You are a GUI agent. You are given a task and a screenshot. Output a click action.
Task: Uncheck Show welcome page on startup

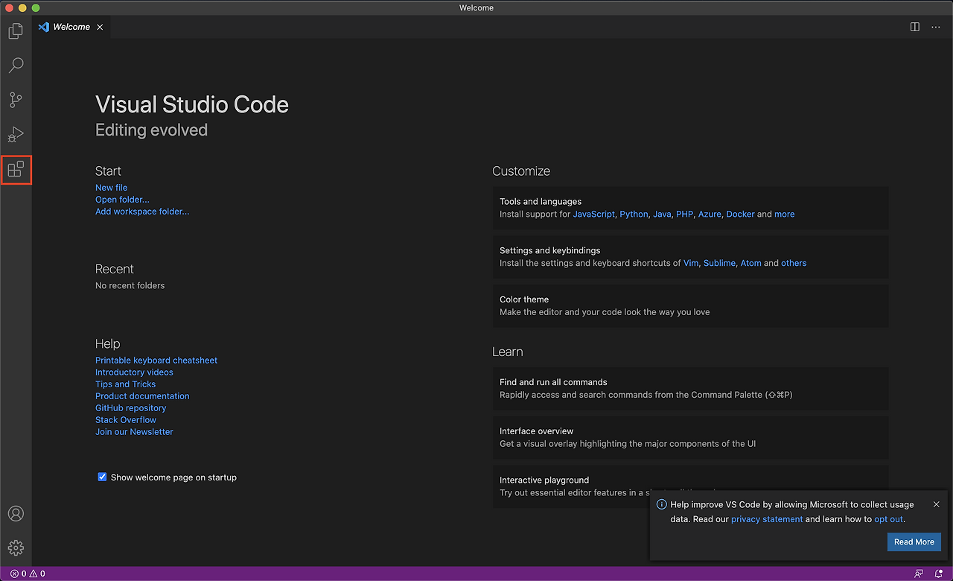pyautogui.click(x=102, y=477)
